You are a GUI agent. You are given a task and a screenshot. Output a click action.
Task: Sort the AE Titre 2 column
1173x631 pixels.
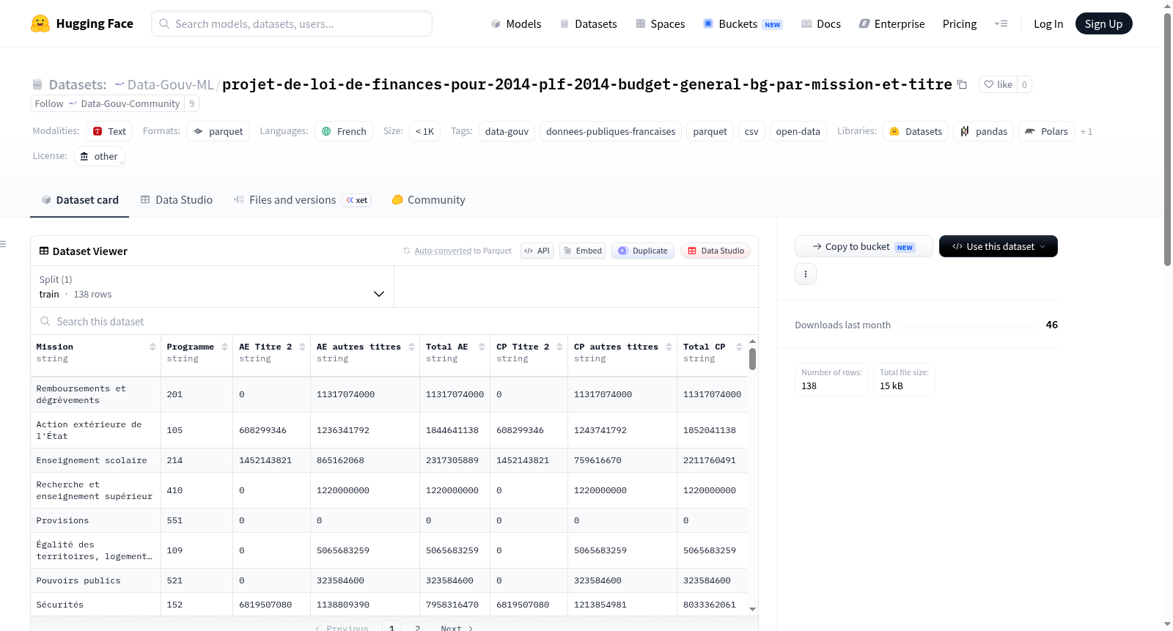tap(302, 347)
